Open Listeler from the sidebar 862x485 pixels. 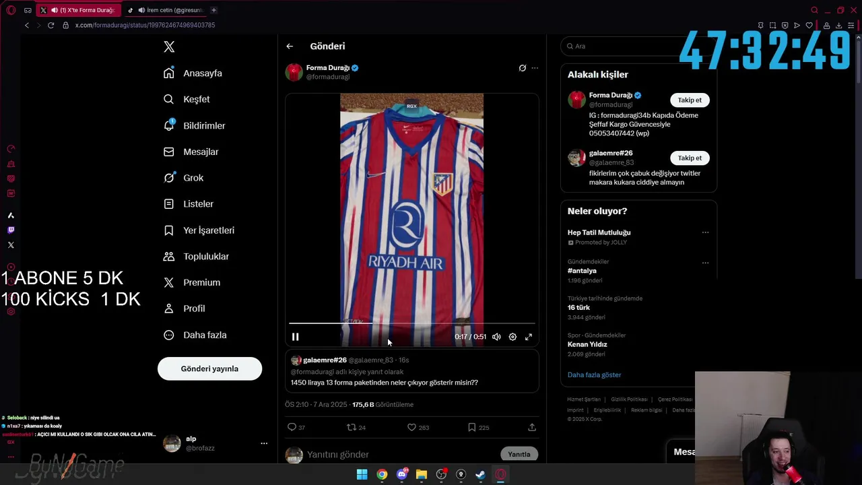point(189,203)
